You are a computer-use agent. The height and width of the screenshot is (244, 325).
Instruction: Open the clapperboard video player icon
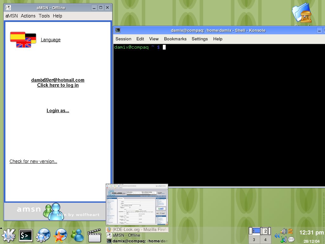pos(95,235)
